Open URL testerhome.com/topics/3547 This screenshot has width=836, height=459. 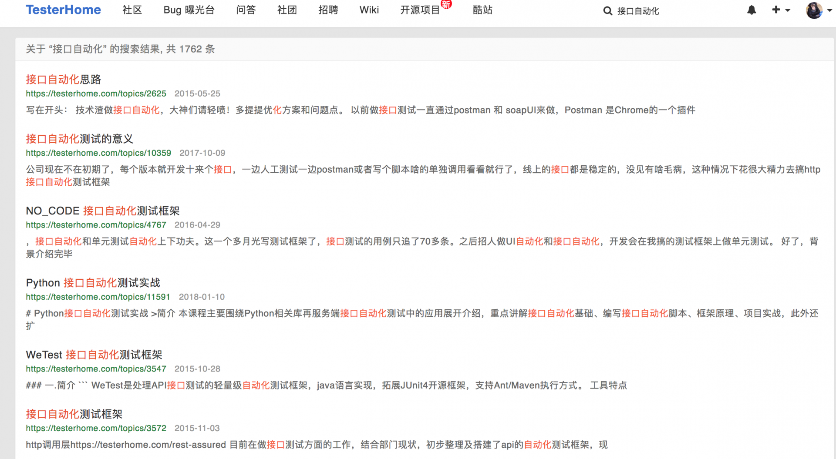(96, 369)
